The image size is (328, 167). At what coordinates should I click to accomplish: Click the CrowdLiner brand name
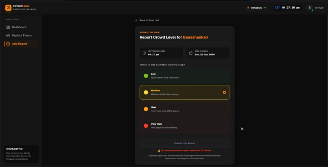[21, 6]
